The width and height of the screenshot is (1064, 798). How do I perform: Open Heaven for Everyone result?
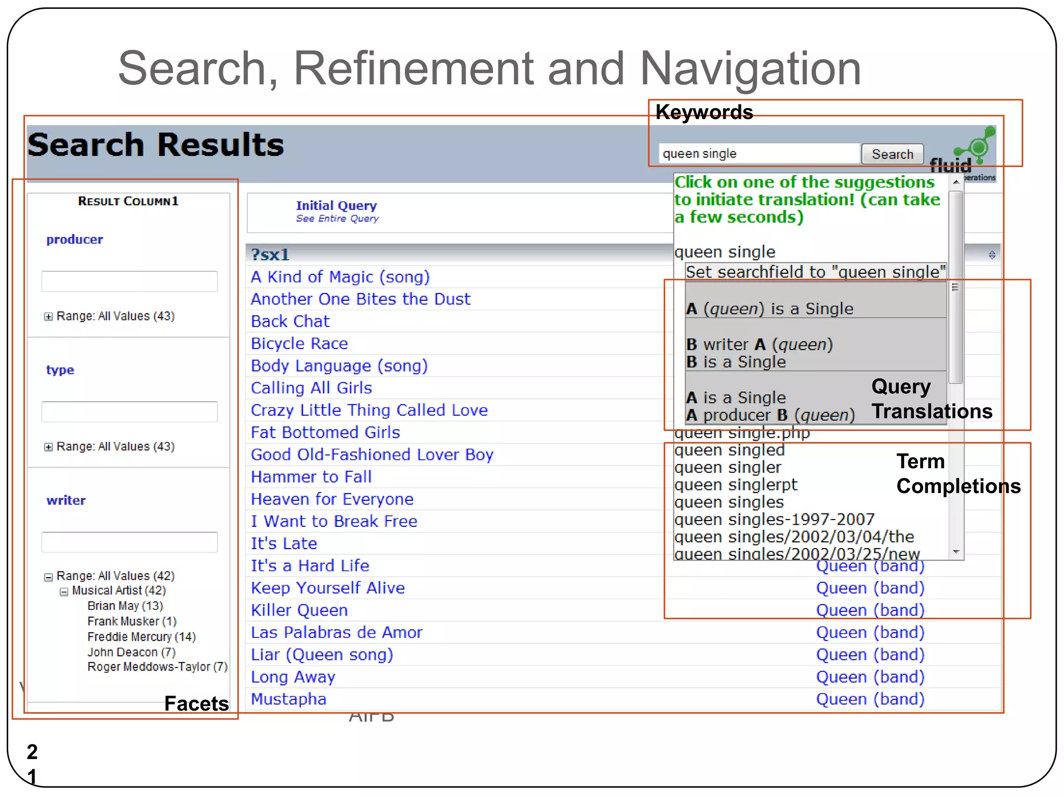(332, 499)
